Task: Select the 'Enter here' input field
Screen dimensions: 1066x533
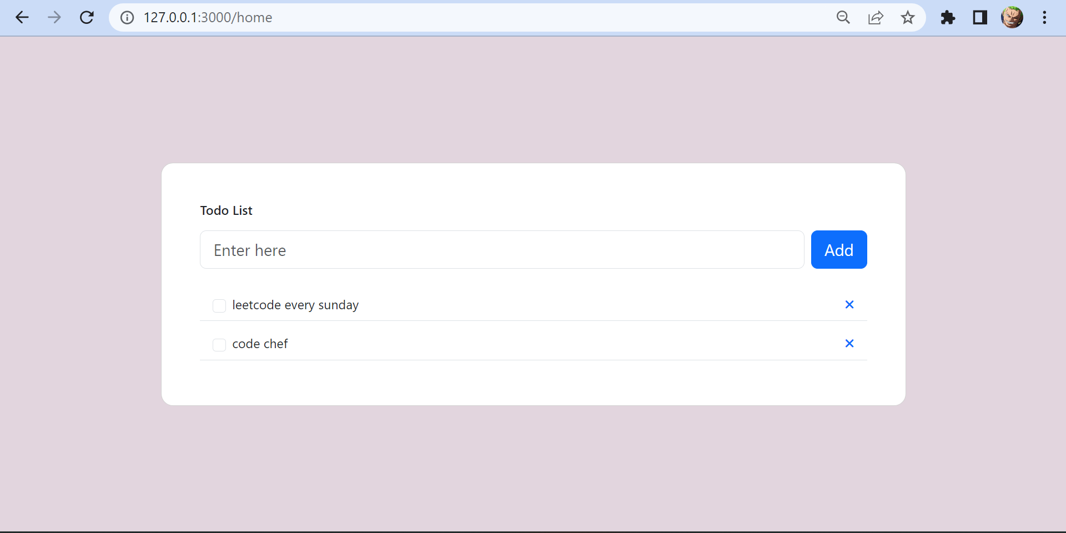Action: [x=501, y=250]
